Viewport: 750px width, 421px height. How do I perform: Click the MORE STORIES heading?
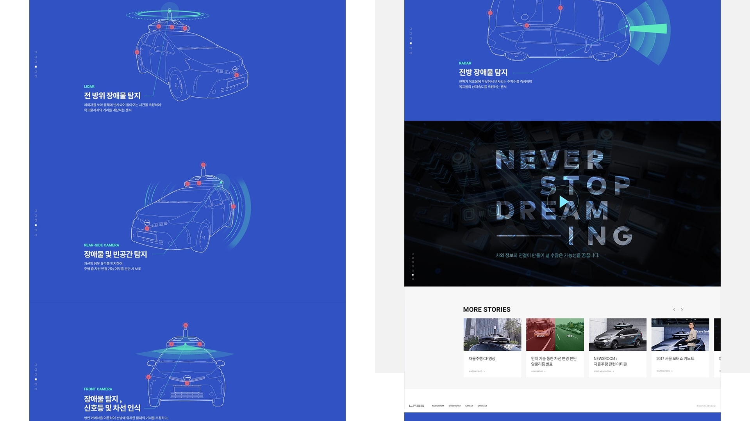click(487, 309)
